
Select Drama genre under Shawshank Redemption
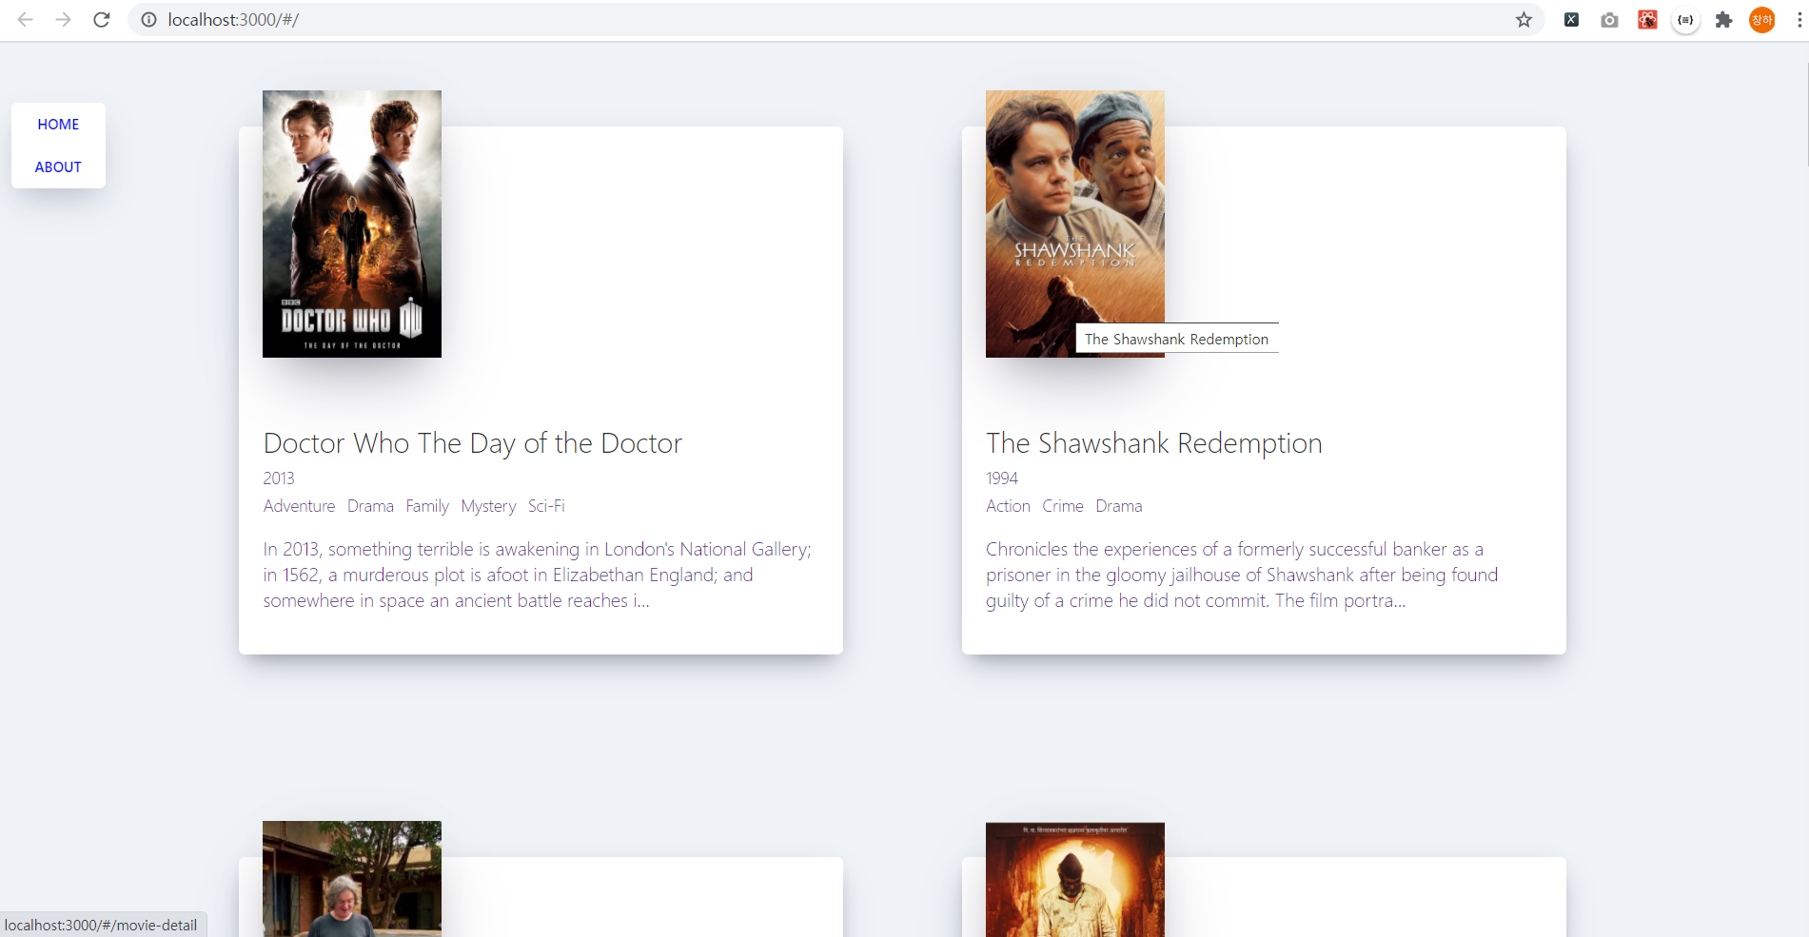point(1119,506)
